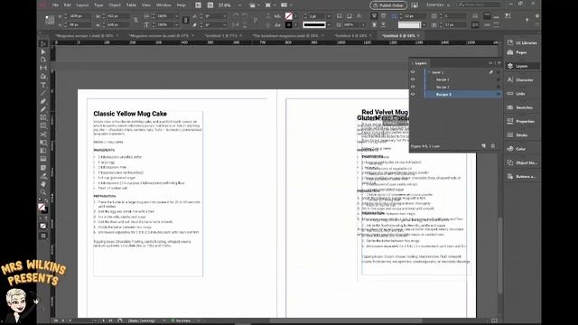Open the Object Styles panel
Image resolution: width=578 pixels, height=325 pixels.
[x=522, y=162]
